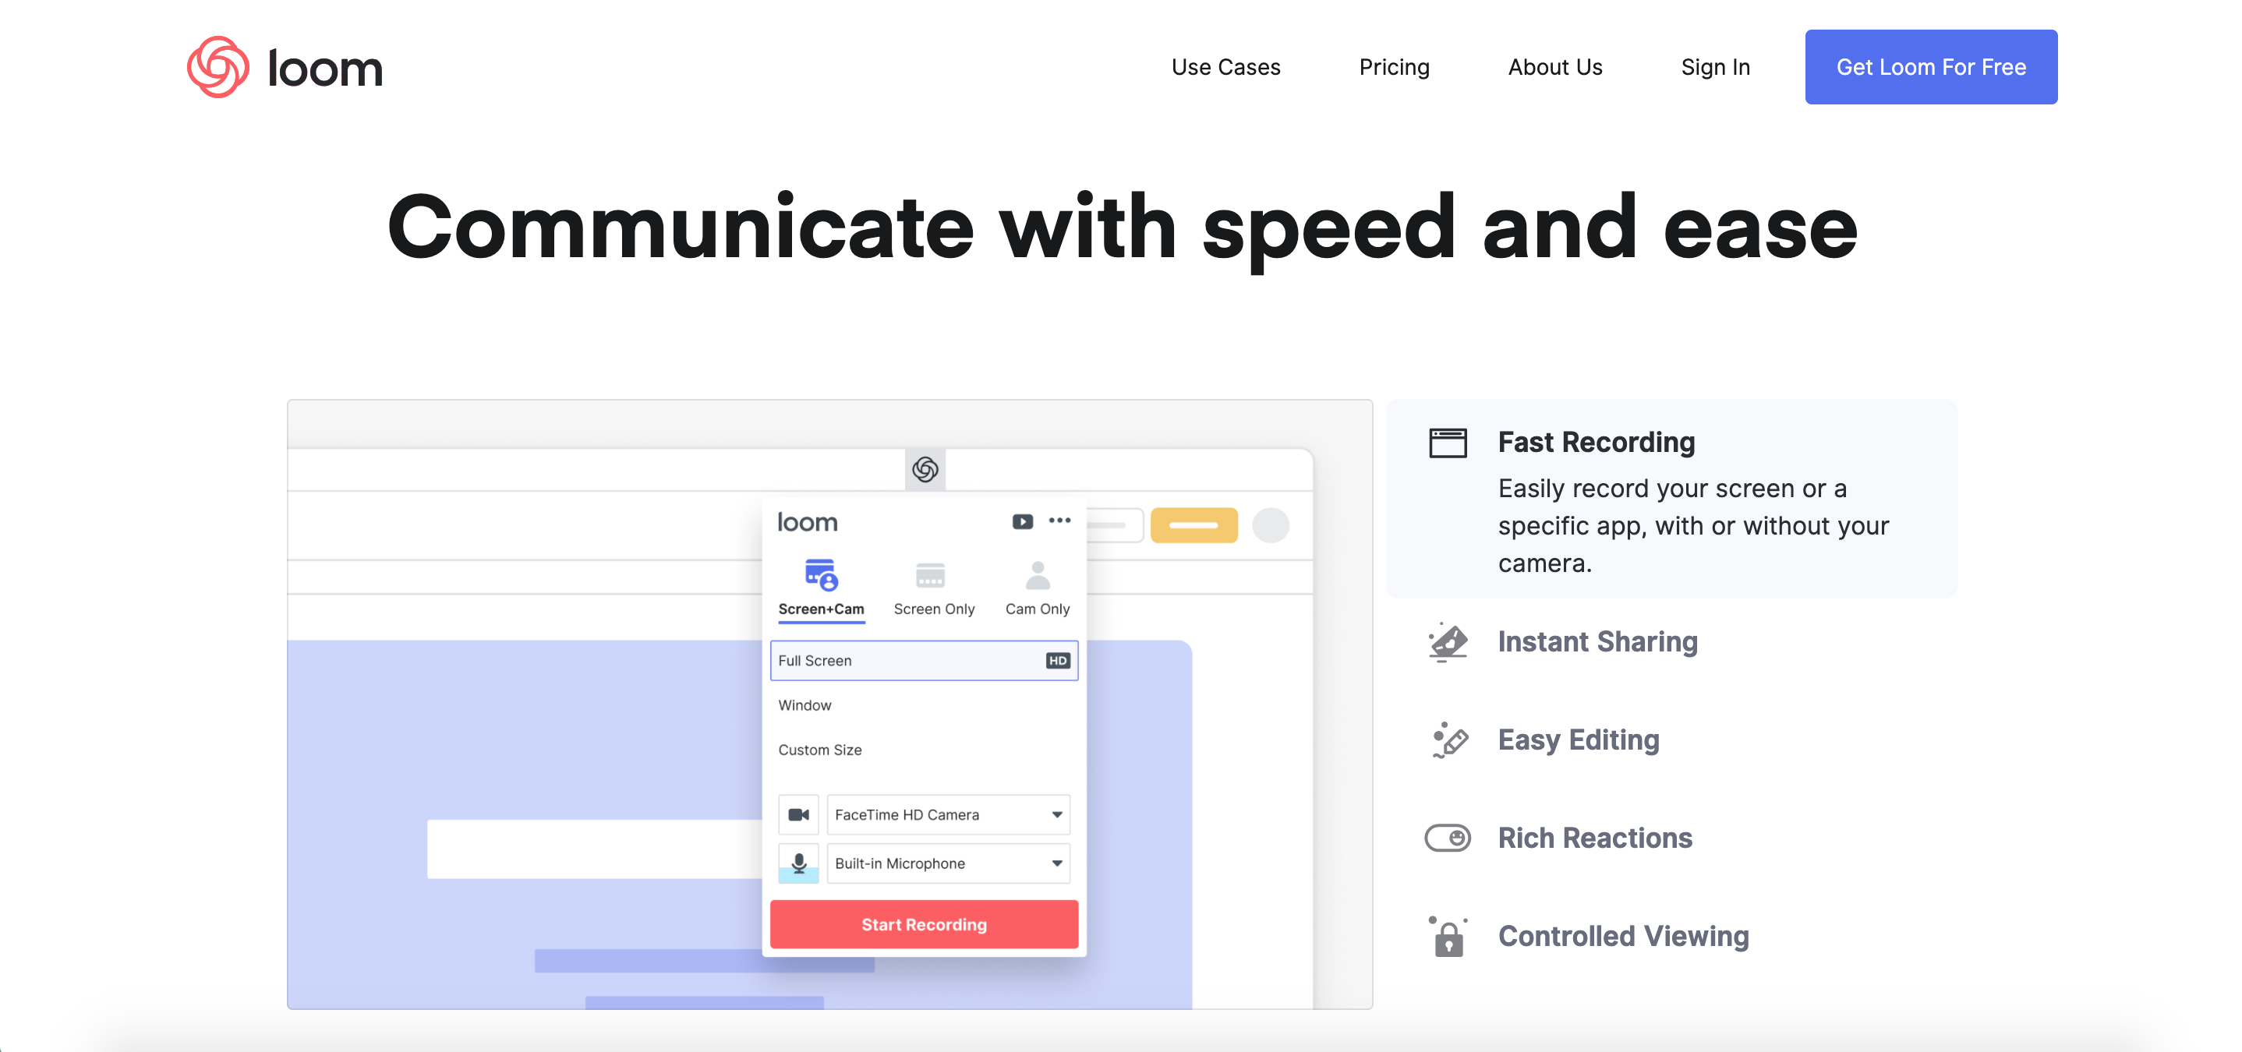Viewport: 2242px width, 1052px height.
Task: Open the three-dot more options menu
Action: point(1059,521)
